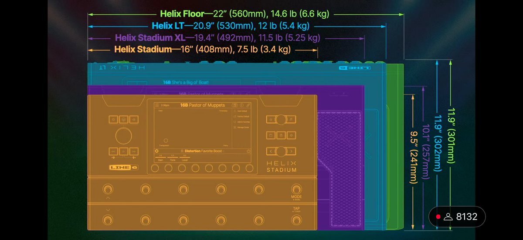Click the left arrow button above the HELIX logo
Screen dimensions: 523x240
point(270,151)
